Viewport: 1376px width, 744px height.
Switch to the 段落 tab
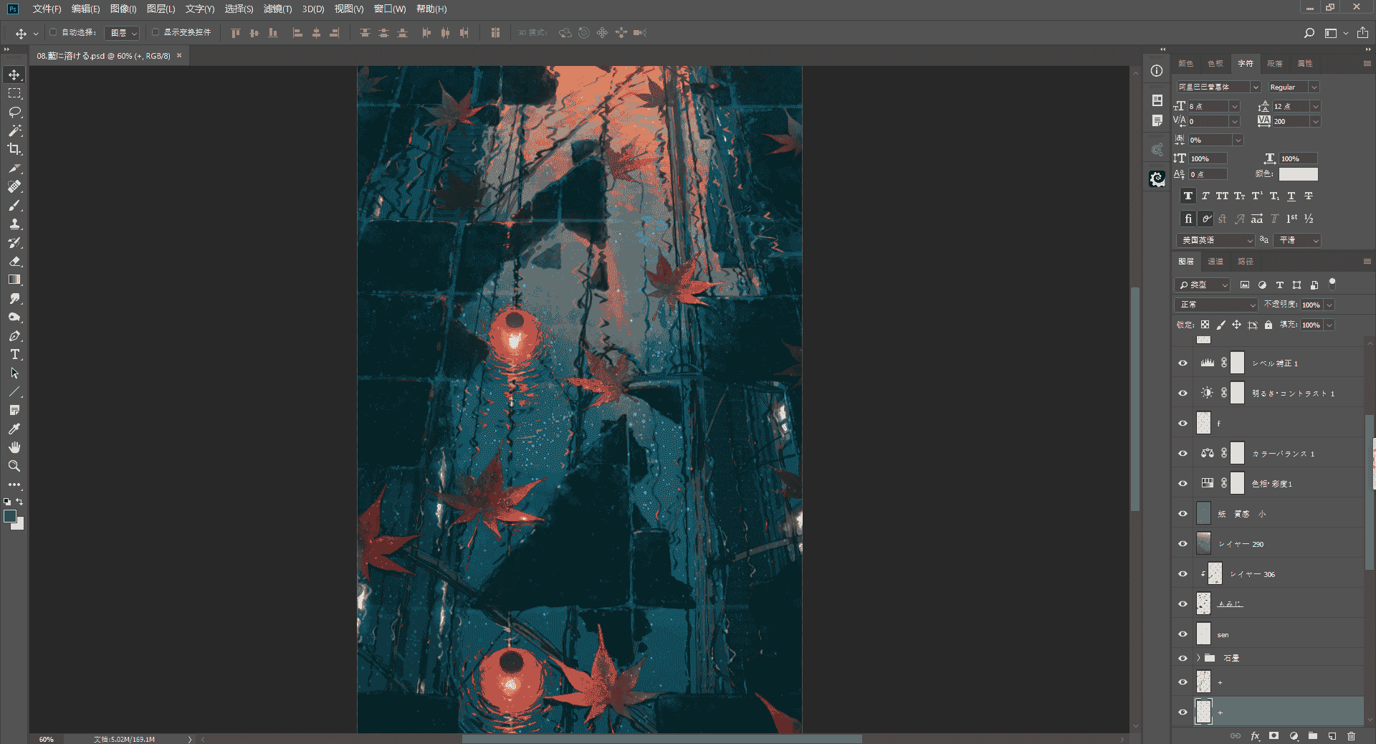point(1275,64)
